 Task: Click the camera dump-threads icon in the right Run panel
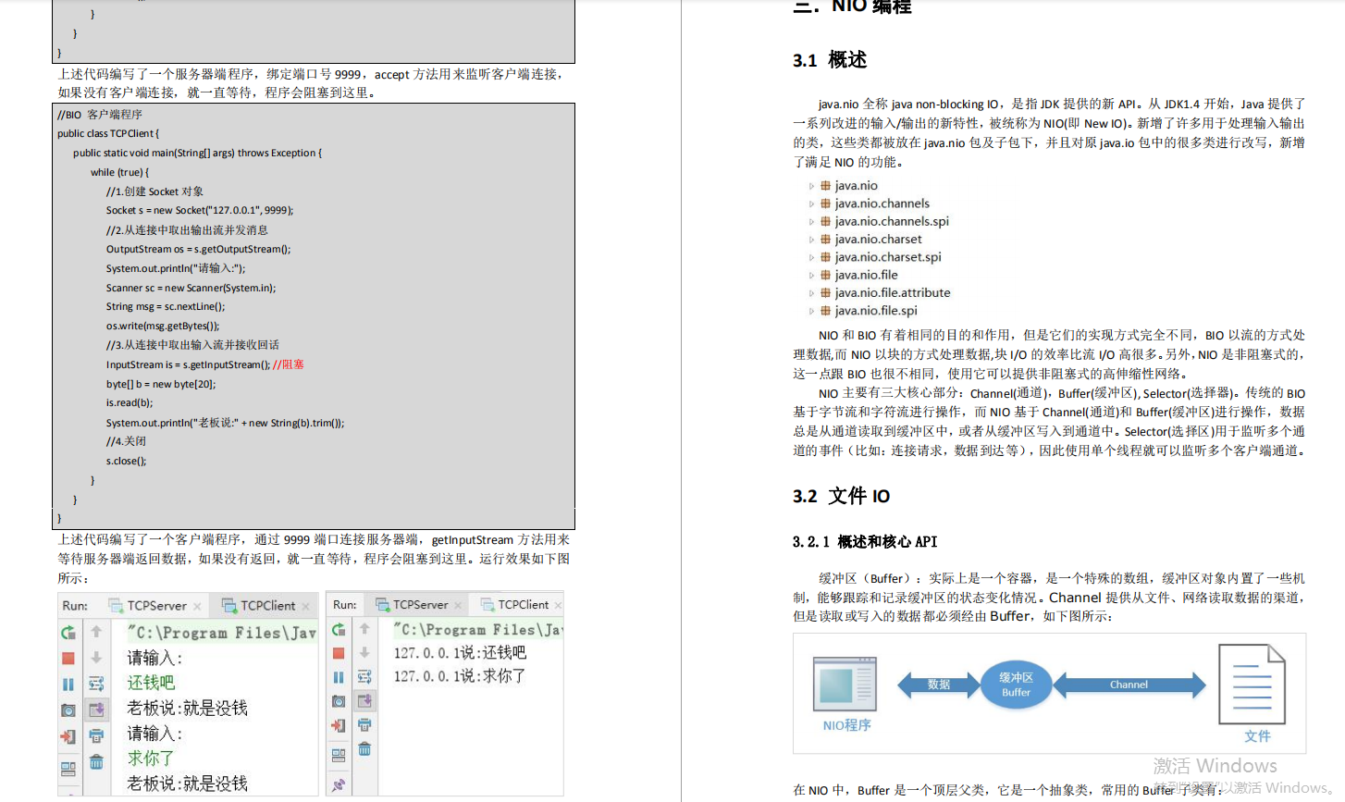click(x=339, y=701)
